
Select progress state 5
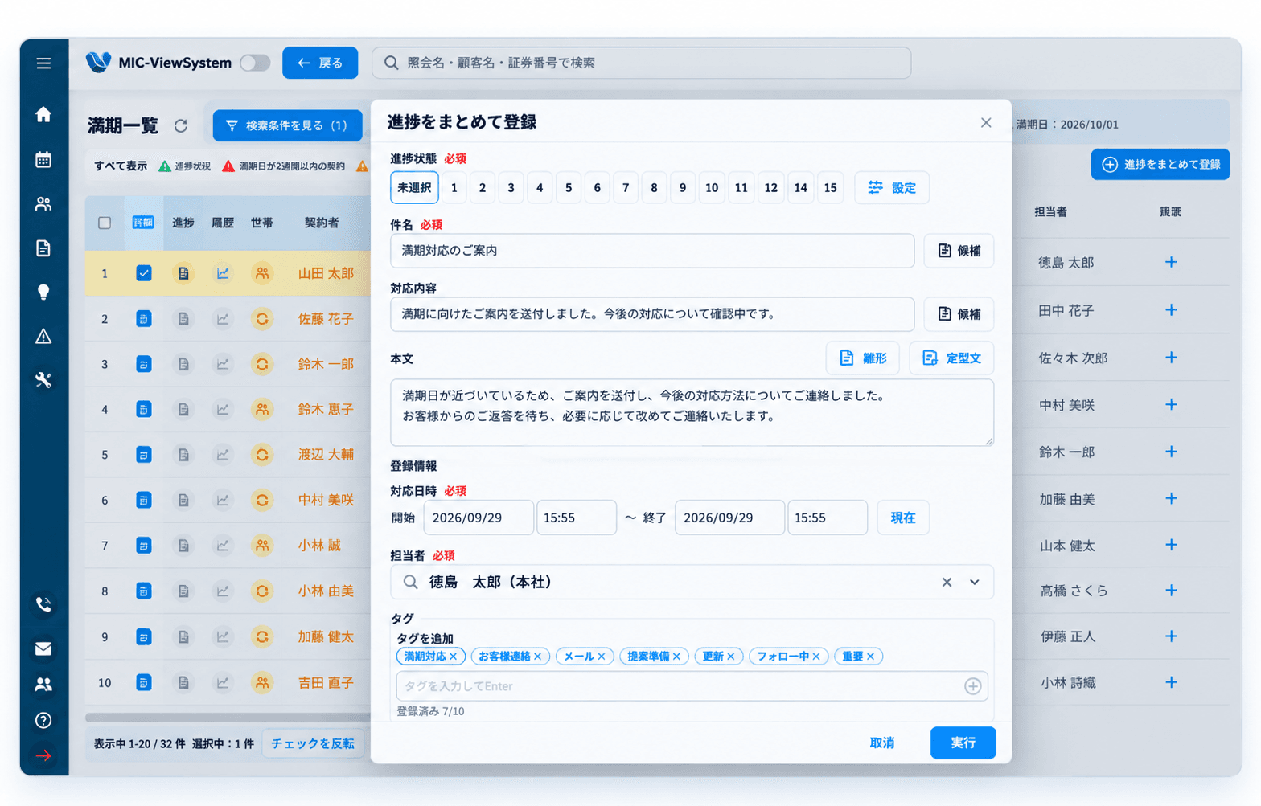coord(569,187)
